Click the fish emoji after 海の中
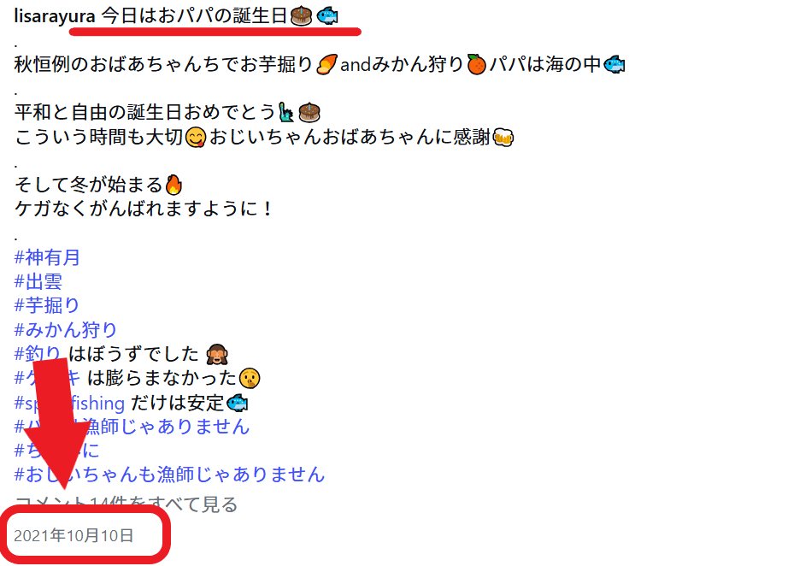Screen dimensions: 788x566 point(615,64)
